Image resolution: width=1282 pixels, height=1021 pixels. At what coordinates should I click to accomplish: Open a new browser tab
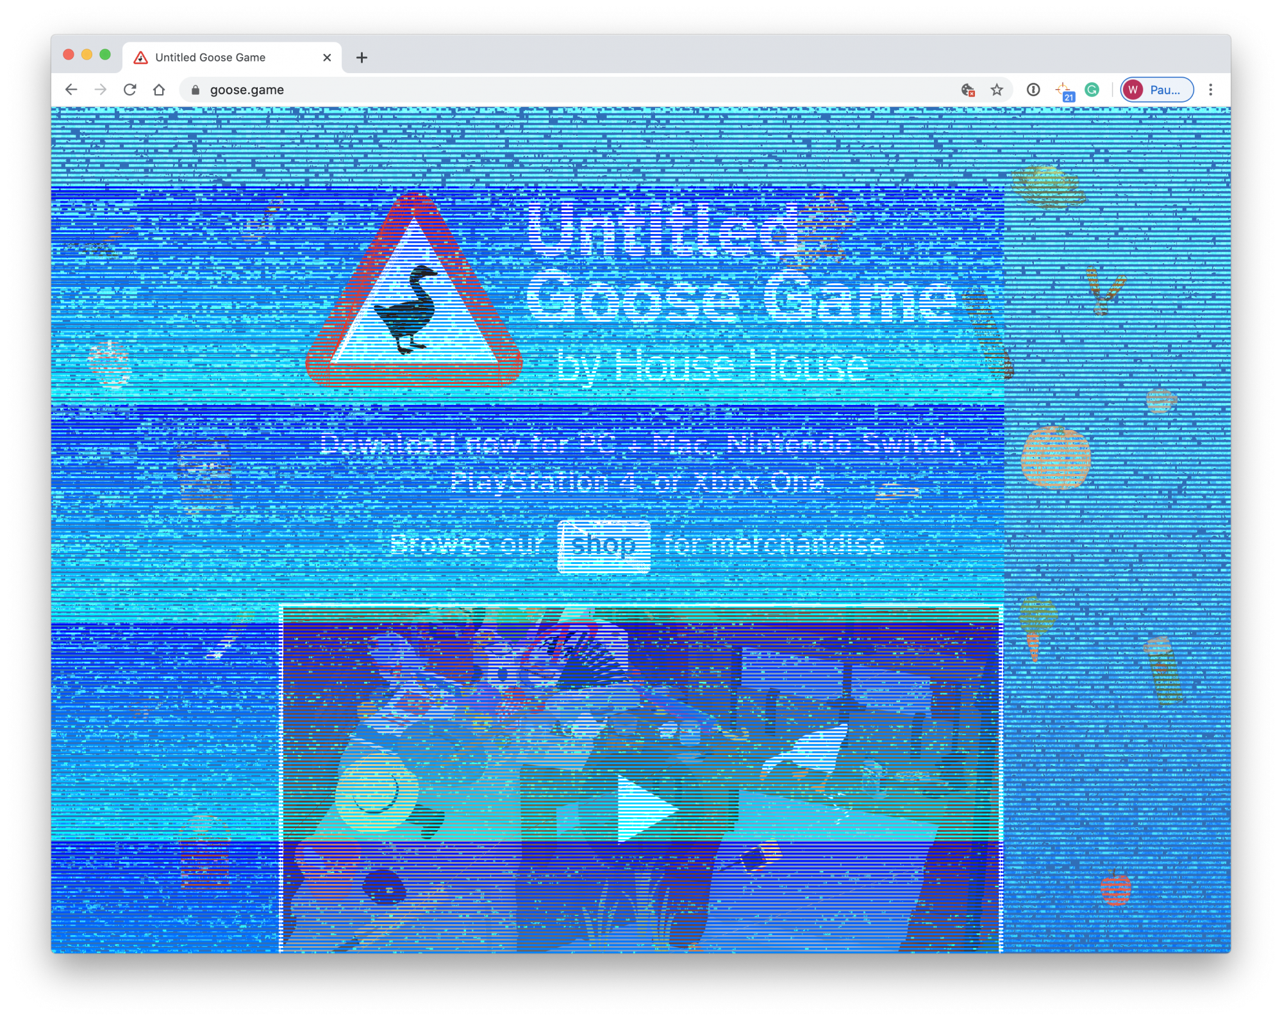coord(362,58)
